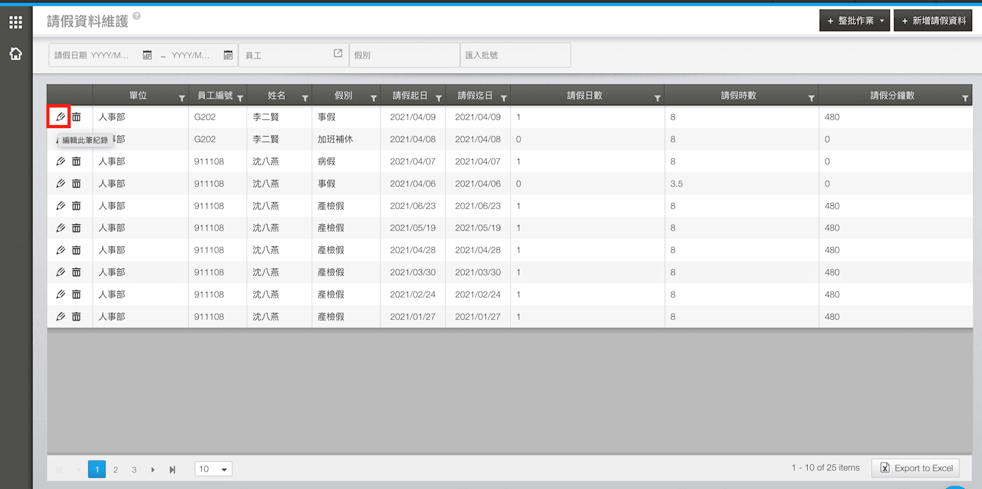Image resolution: width=982 pixels, height=489 pixels.
Task: Edit the 病假 record for 沈八燕
Action: [60, 161]
